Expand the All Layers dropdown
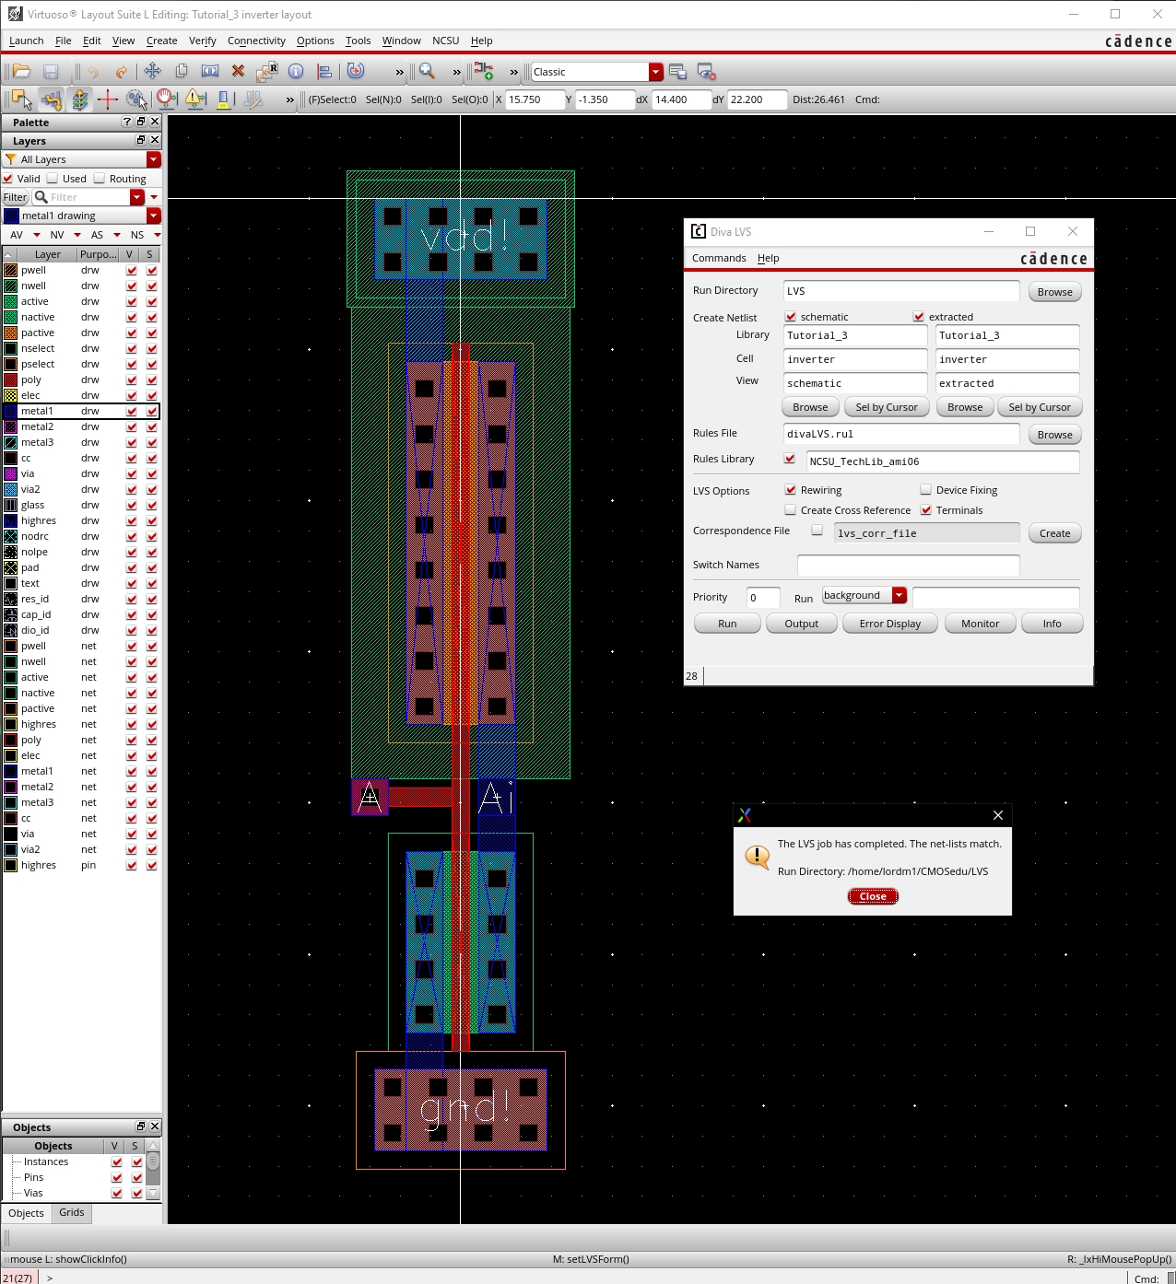Image resolution: width=1176 pixels, height=1284 pixels. point(153,159)
